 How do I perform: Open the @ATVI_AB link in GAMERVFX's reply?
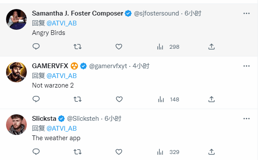click(x=61, y=76)
